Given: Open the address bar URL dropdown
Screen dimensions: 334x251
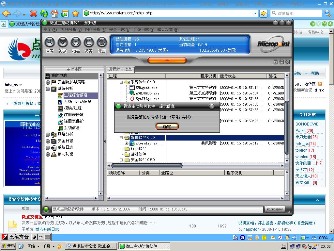Looking at the screenshot, I should [255, 13].
